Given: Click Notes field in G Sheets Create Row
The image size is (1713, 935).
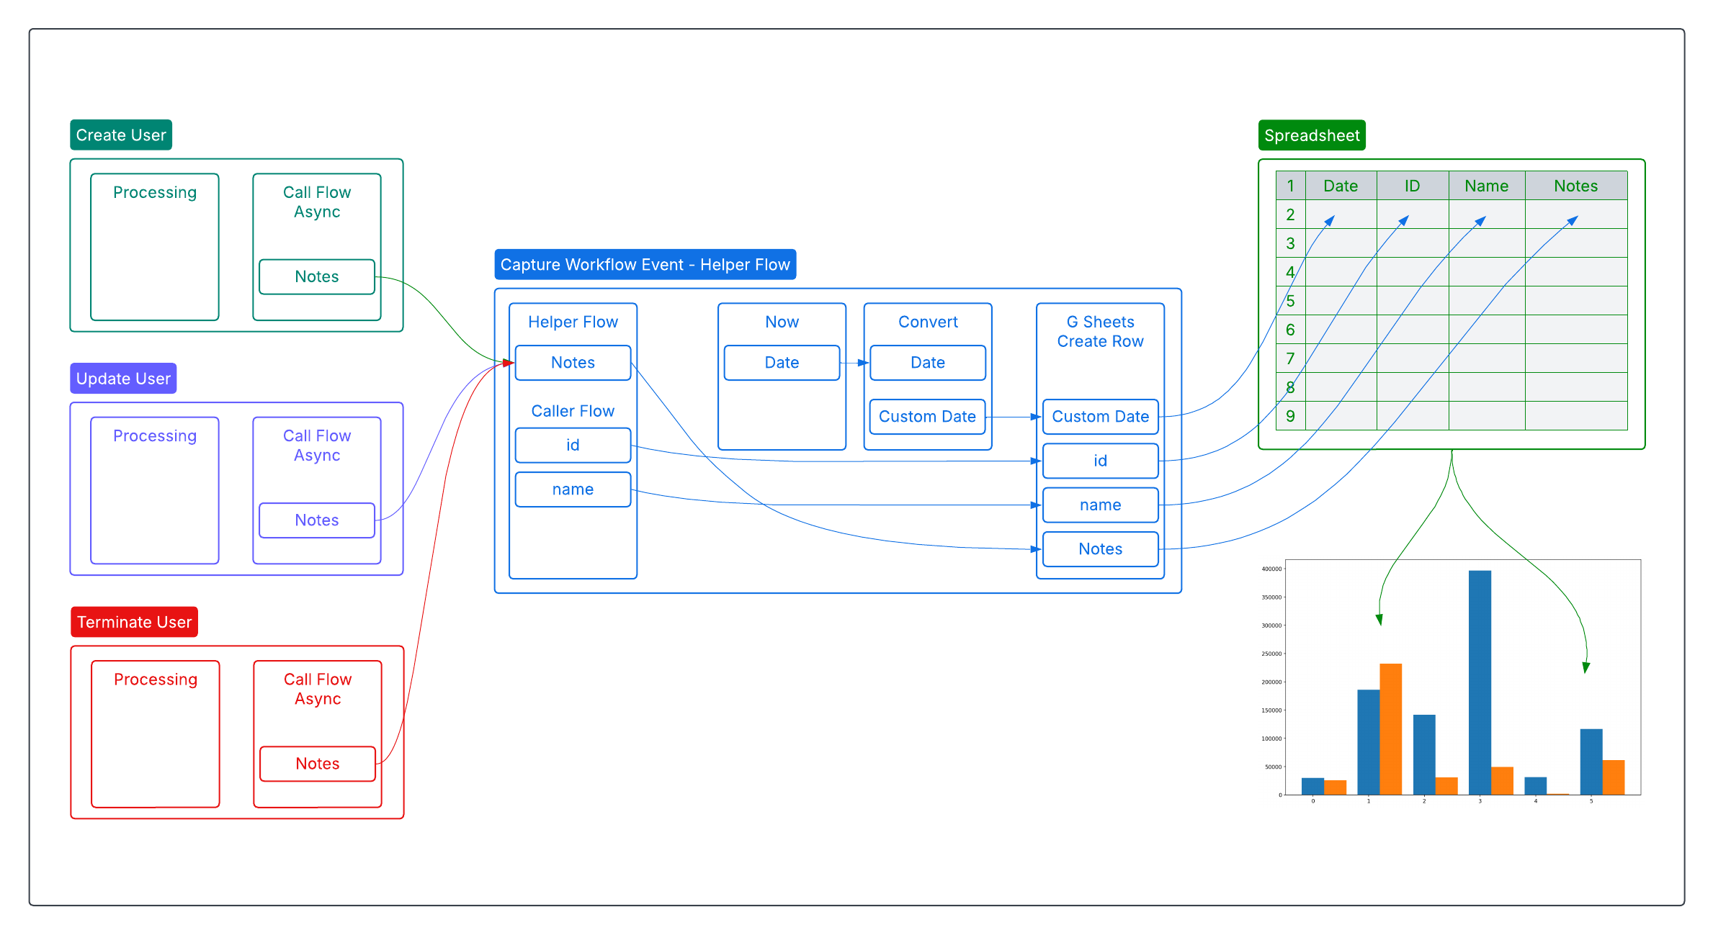Looking at the screenshot, I should (1100, 549).
